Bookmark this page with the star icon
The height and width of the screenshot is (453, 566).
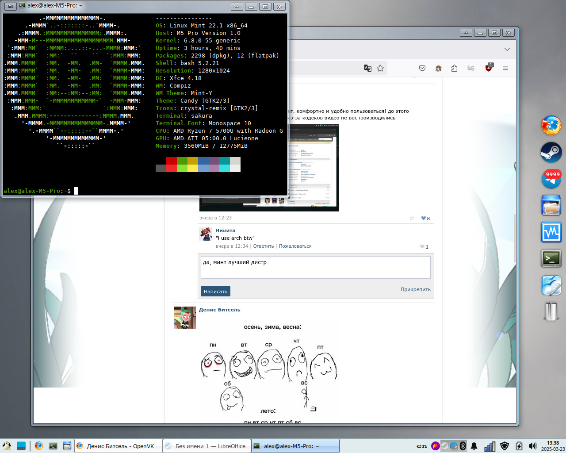coord(380,68)
